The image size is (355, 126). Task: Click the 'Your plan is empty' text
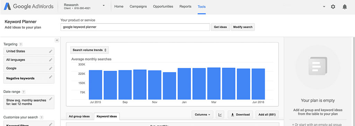[318, 100]
